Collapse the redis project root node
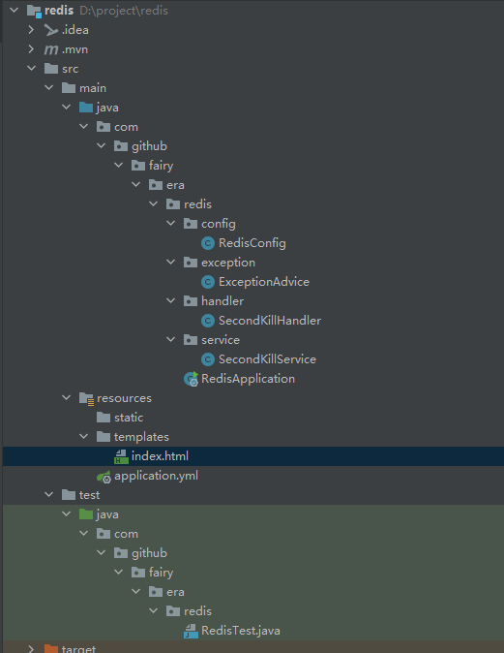Viewport: 504px width, 653px height. pos(15,10)
